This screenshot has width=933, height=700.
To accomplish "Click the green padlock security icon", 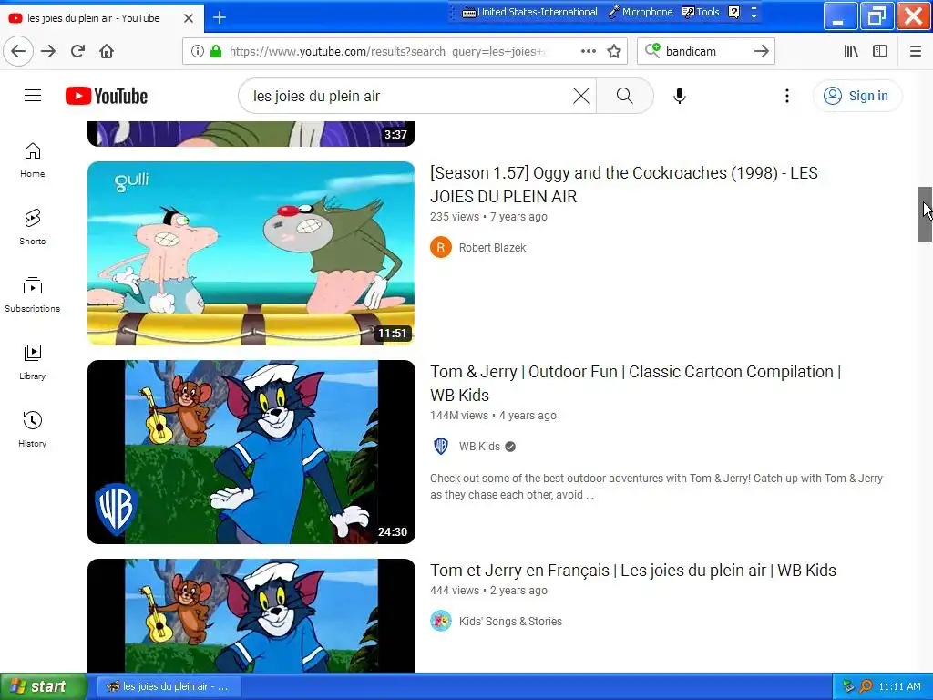I will (x=216, y=51).
